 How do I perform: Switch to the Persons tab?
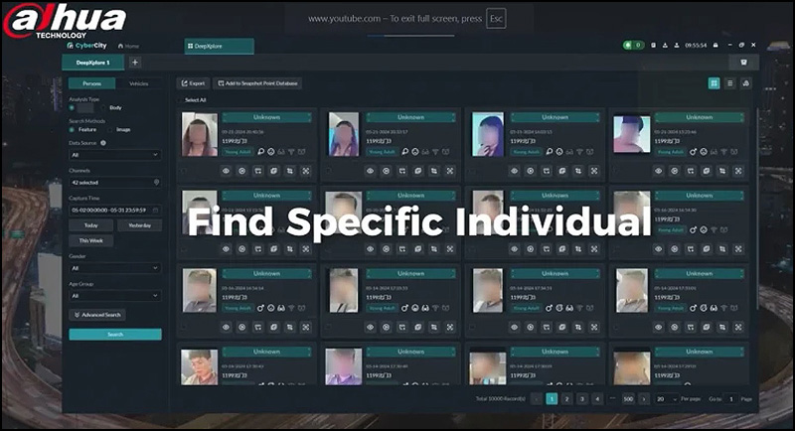[x=91, y=83]
